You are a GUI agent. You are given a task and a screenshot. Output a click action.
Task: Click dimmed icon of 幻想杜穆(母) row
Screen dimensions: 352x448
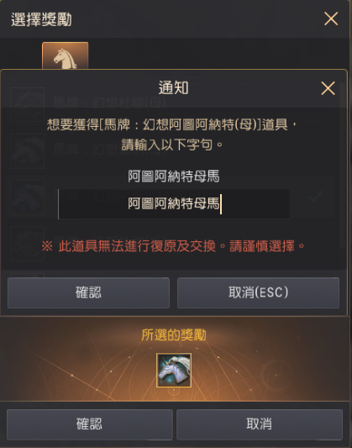(28, 104)
